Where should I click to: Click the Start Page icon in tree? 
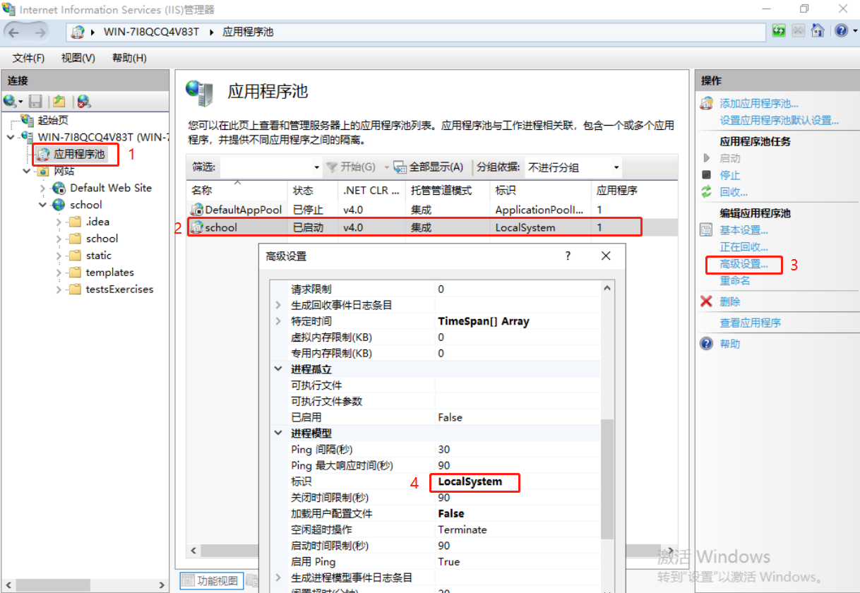[x=28, y=120]
